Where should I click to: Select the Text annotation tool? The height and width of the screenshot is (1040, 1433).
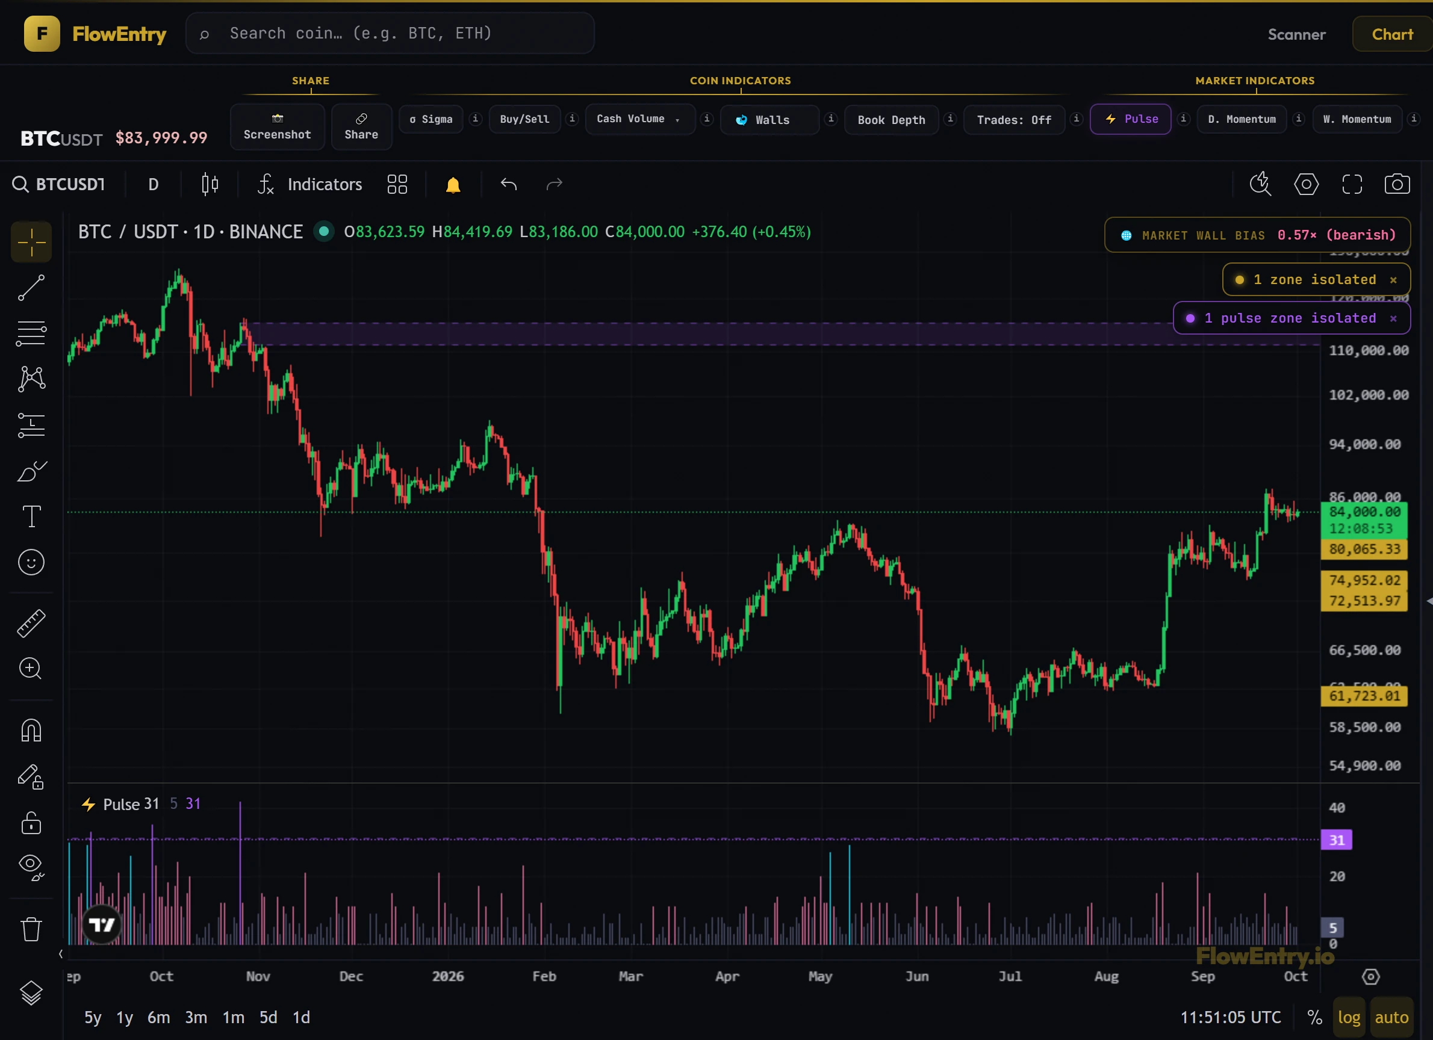click(31, 516)
